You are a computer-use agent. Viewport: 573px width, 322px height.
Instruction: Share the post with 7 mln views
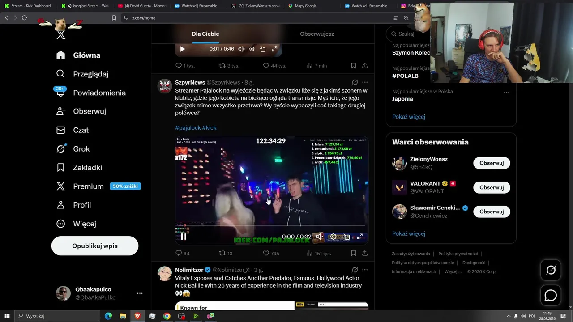pos(365,66)
